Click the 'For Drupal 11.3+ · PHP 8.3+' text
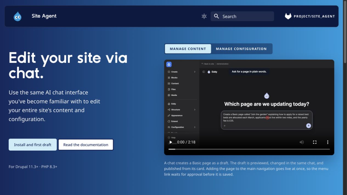Viewport: 347px width, 195px height. pyautogui.click(x=33, y=167)
